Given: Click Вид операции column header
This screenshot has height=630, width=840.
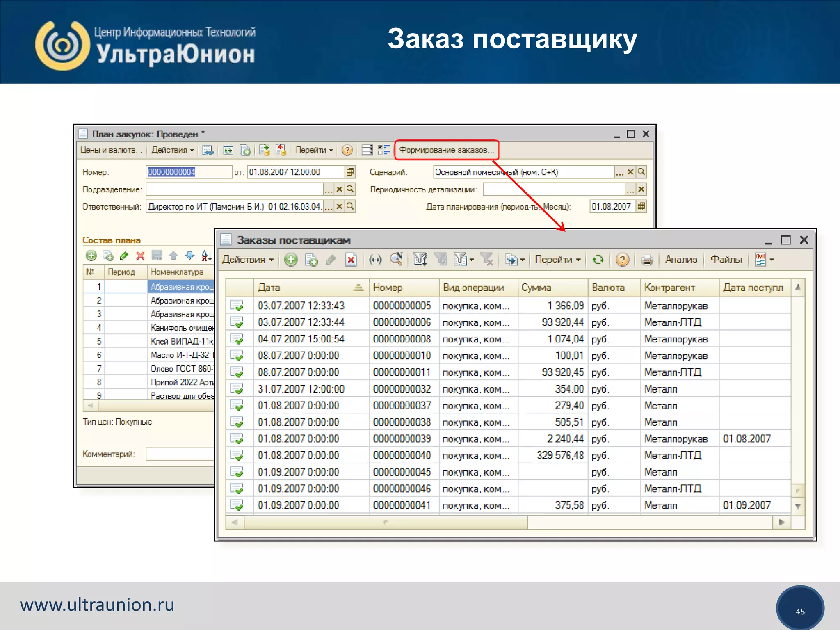Looking at the screenshot, I should tap(478, 288).
